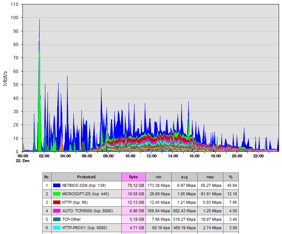This screenshot has width=282, height=234.
Task: Click the blue NETBIOS-SSN color swatch
Action: click(x=56, y=185)
